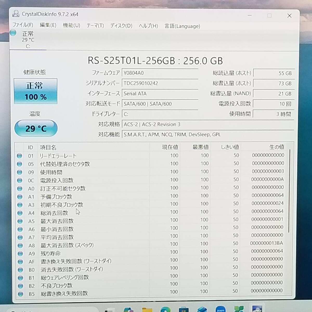
Task: Click the status icon for 01 リードエラーレート
Action: pos(19,156)
